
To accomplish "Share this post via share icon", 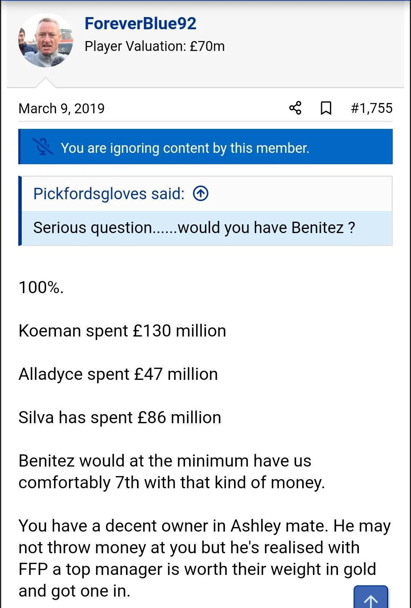I will [295, 108].
